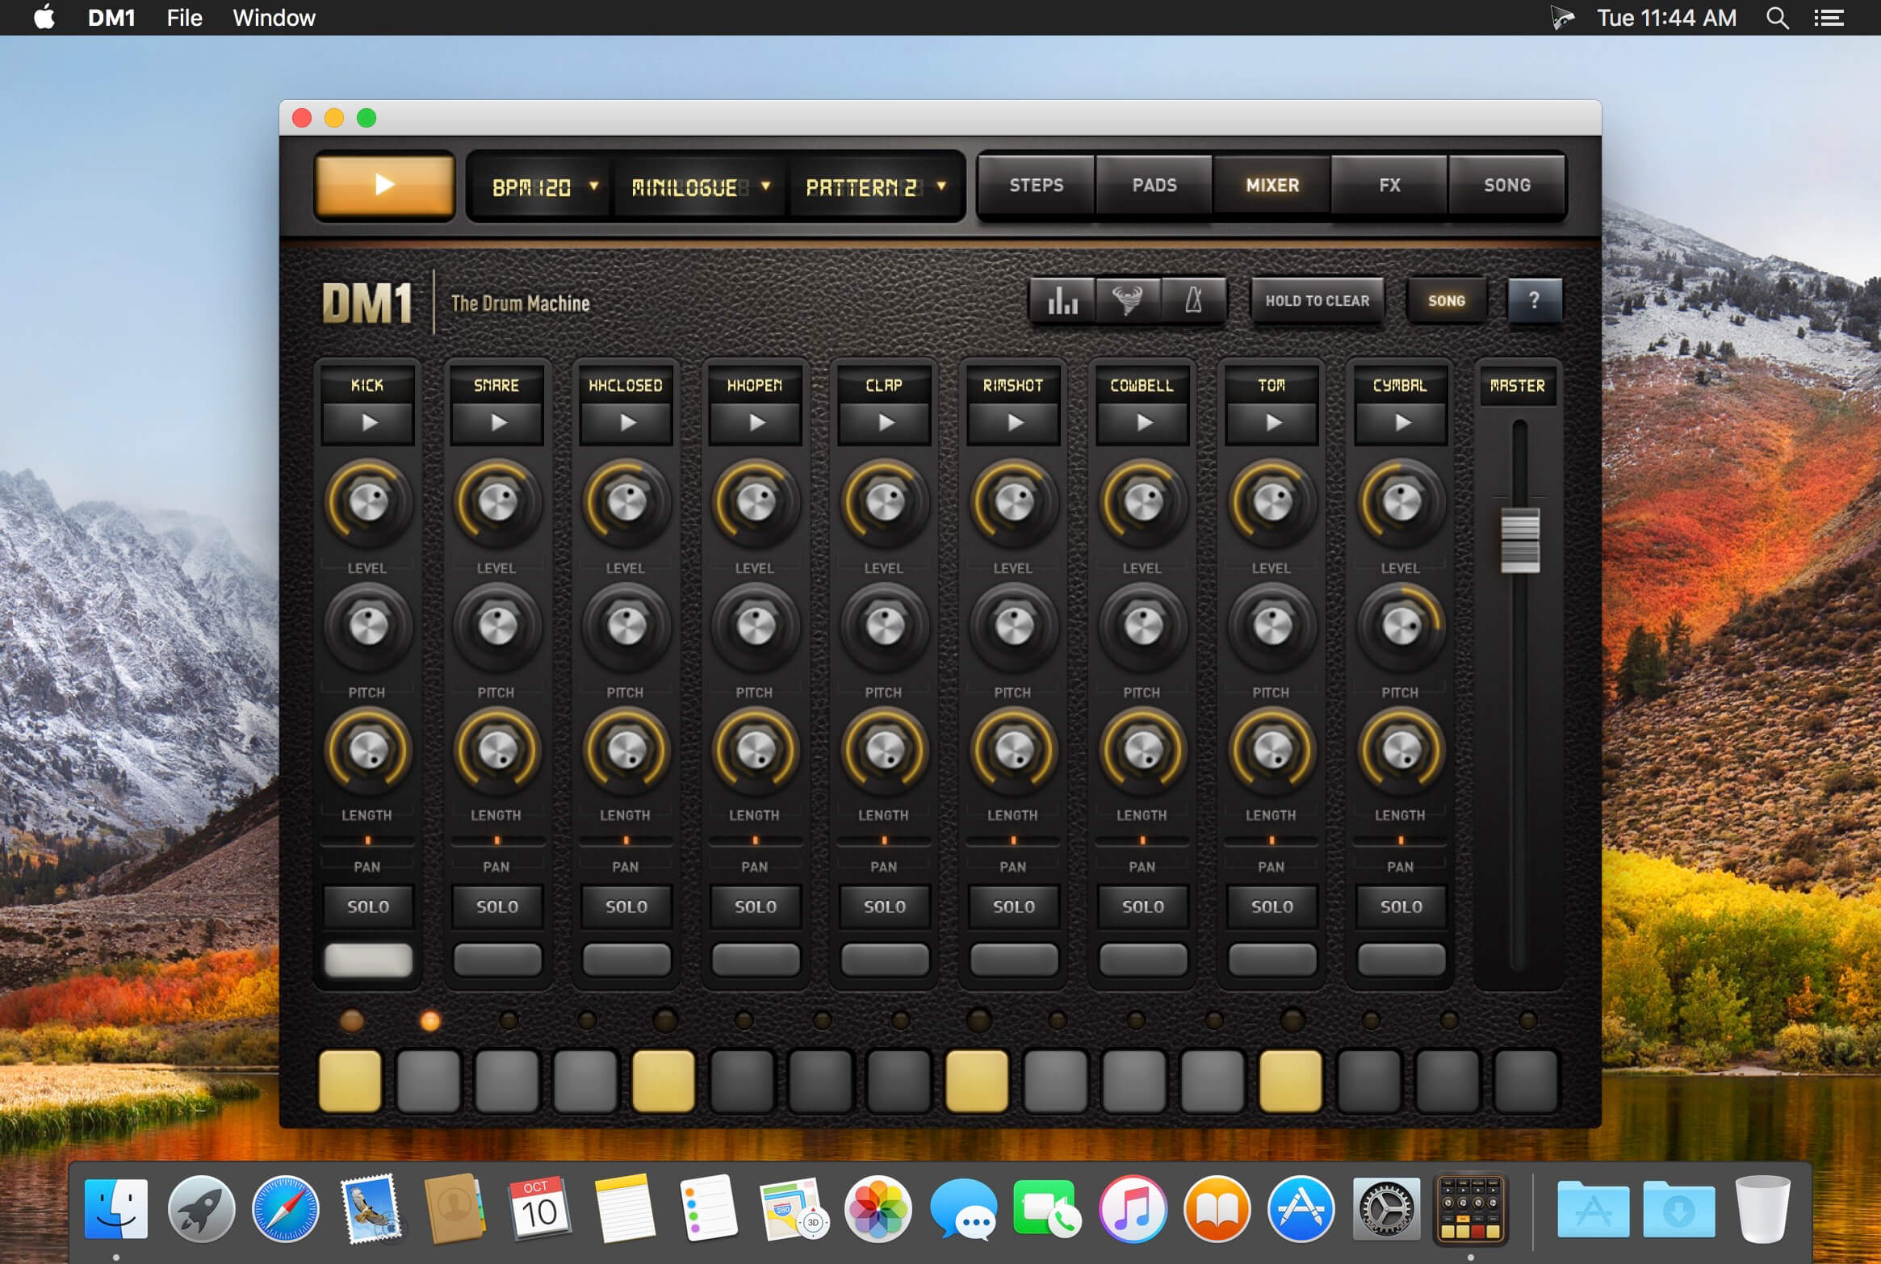Click the KICK LEVEL knob
This screenshot has width=1881, height=1264.
point(368,502)
